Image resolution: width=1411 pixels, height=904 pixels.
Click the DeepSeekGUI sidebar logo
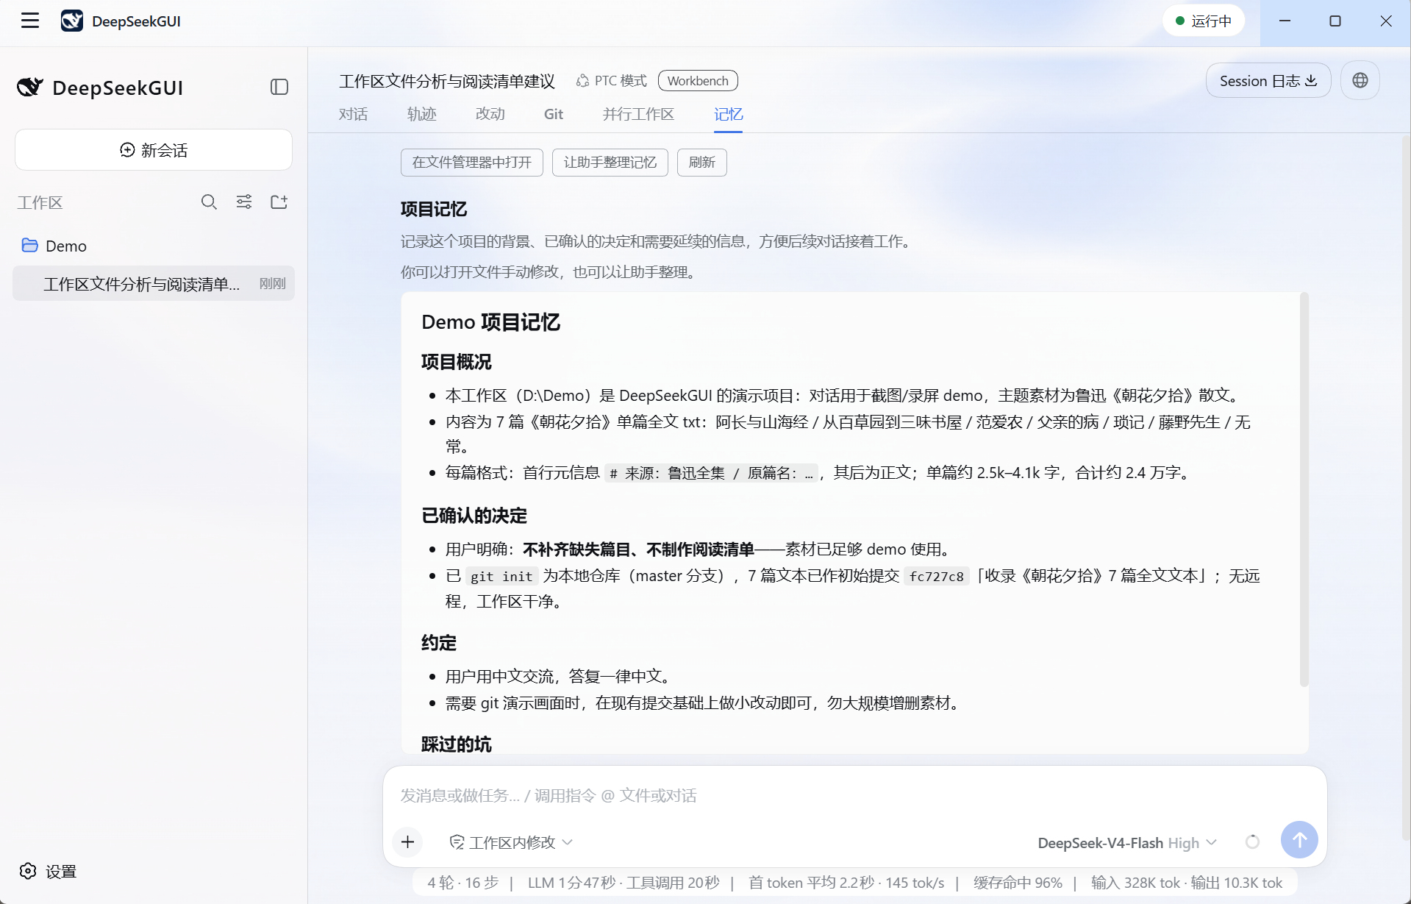click(x=100, y=88)
